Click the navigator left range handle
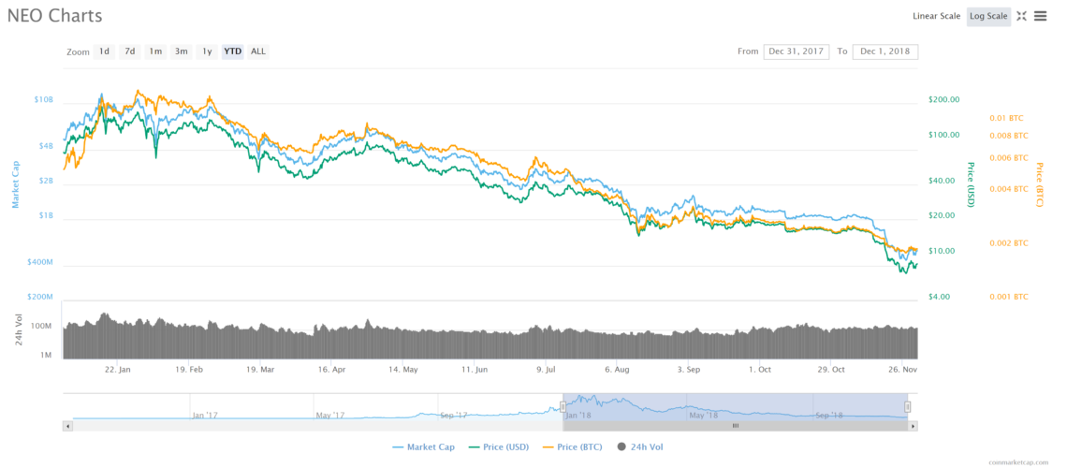Viewport: 1067px width, 468px height. coord(563,407)
